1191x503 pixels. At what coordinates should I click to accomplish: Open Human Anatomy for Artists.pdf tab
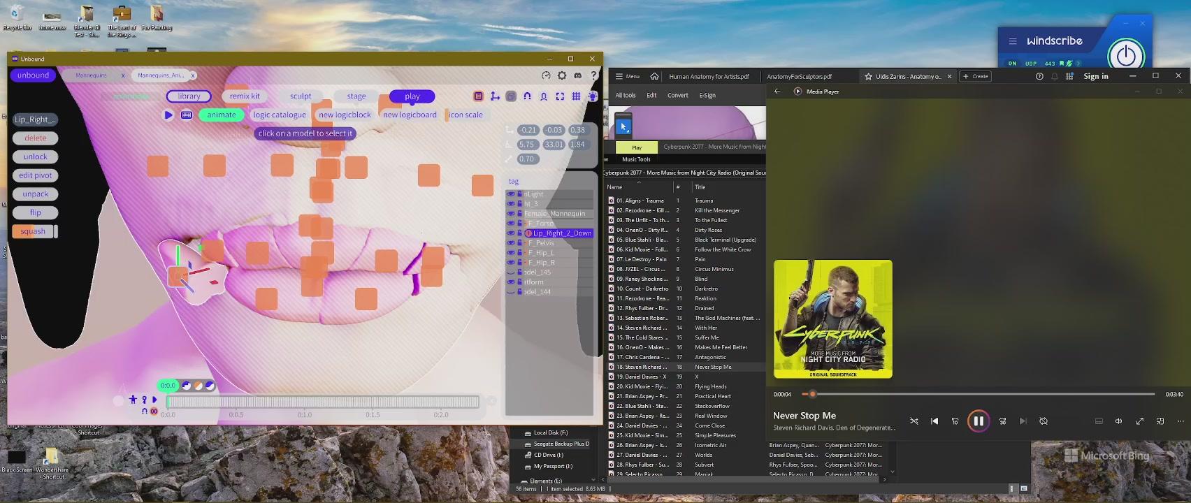[x=709, y=77]
